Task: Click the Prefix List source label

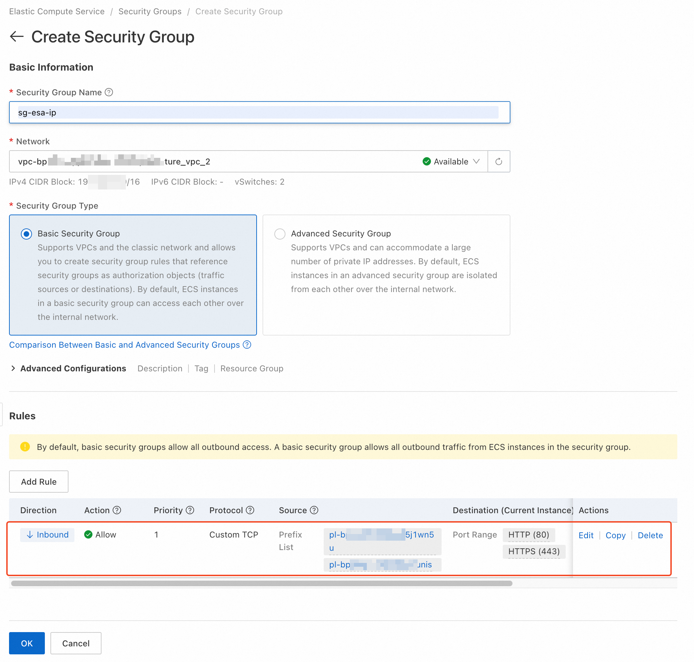Action: (x=290, y=541)
